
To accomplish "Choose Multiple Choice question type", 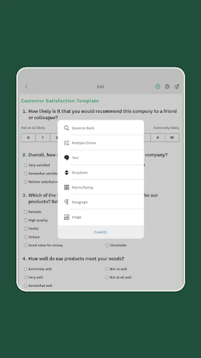I will 101,143.
